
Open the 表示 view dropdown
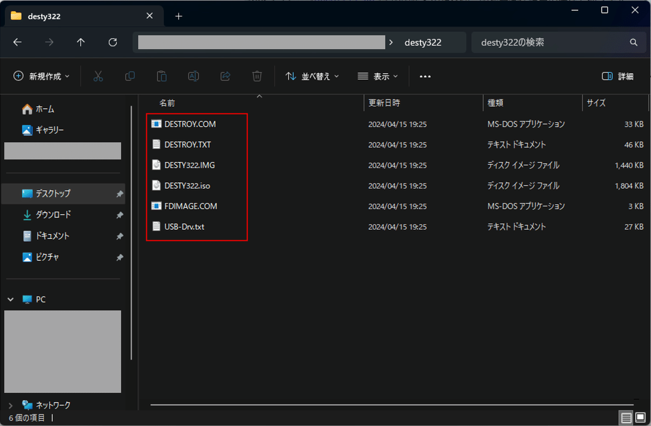(x=378, y=76)
